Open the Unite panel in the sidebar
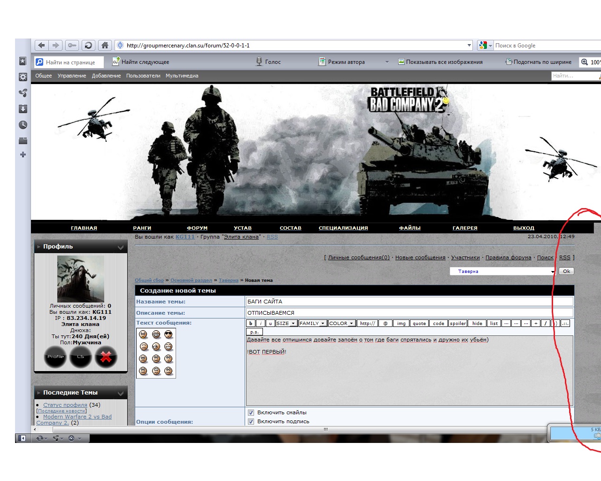 pyautogui.click(x=23, y=93)
